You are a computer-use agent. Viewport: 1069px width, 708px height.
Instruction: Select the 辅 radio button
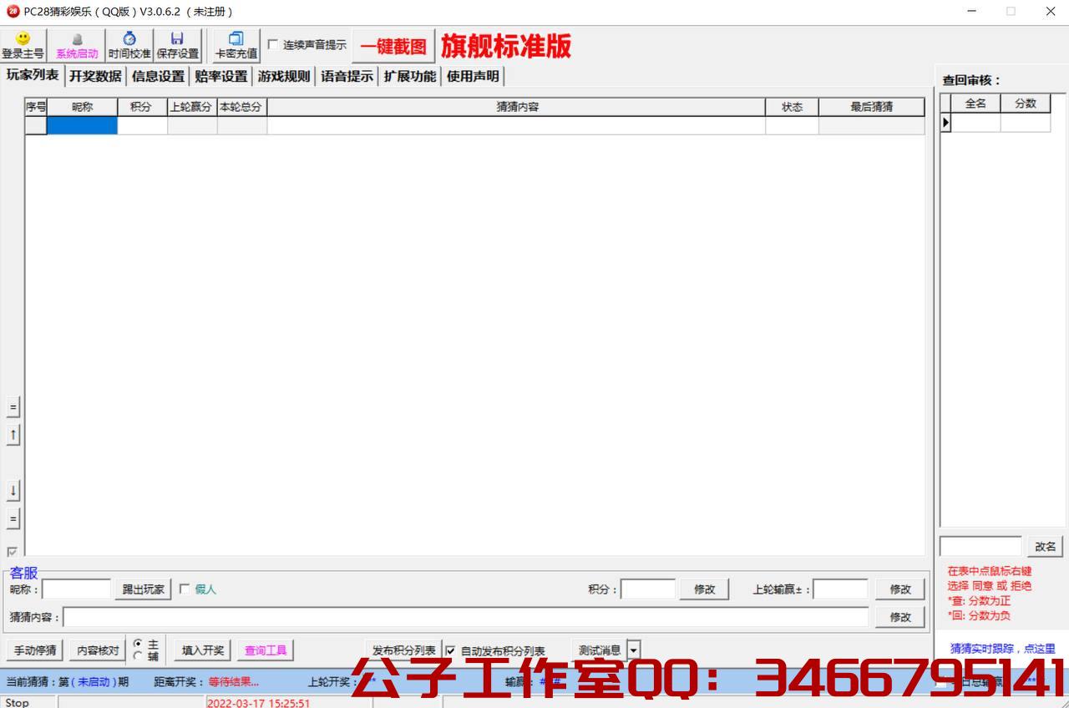click(138, 655)
